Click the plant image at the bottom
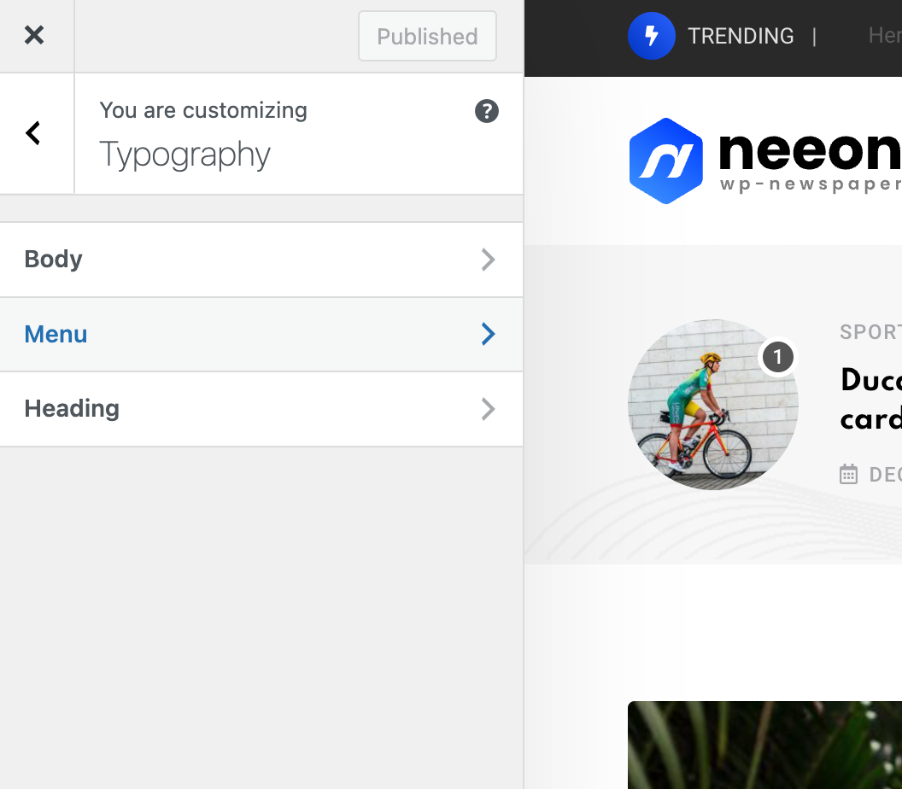 tap(764, 745)
